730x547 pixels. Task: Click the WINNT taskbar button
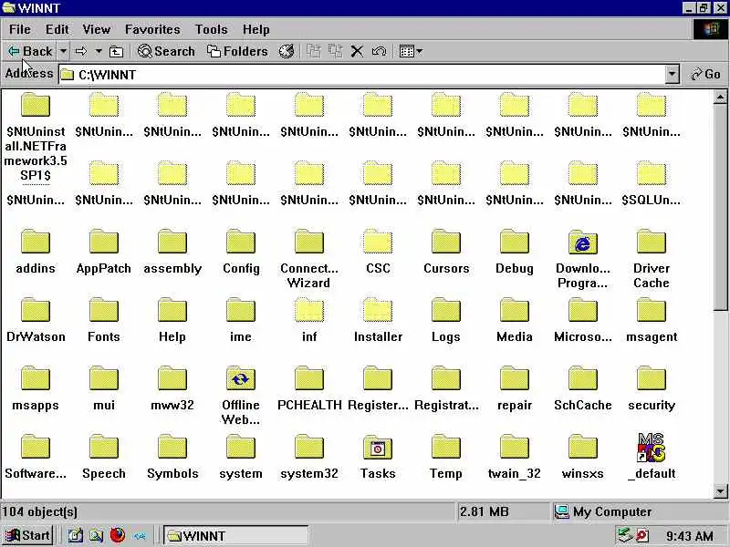tap(235, 535)
